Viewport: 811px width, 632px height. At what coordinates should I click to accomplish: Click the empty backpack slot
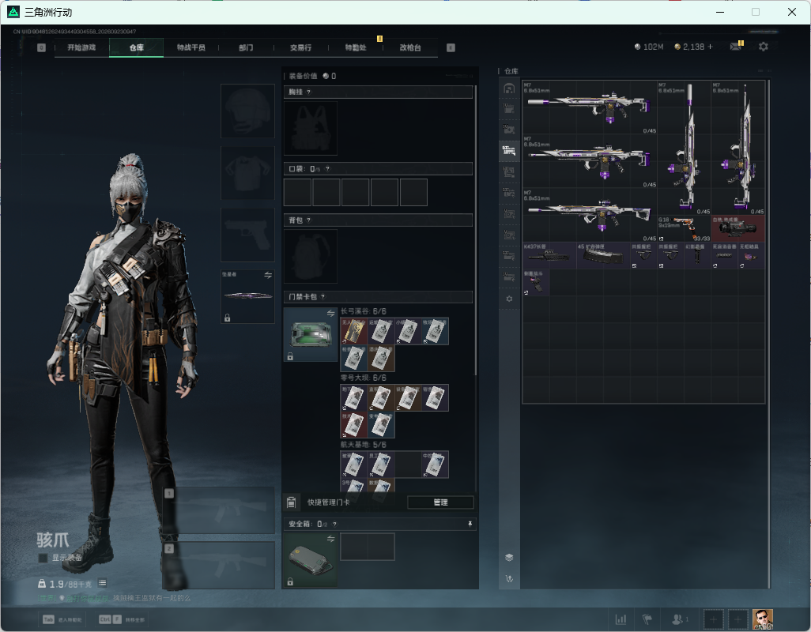[311, 256]
